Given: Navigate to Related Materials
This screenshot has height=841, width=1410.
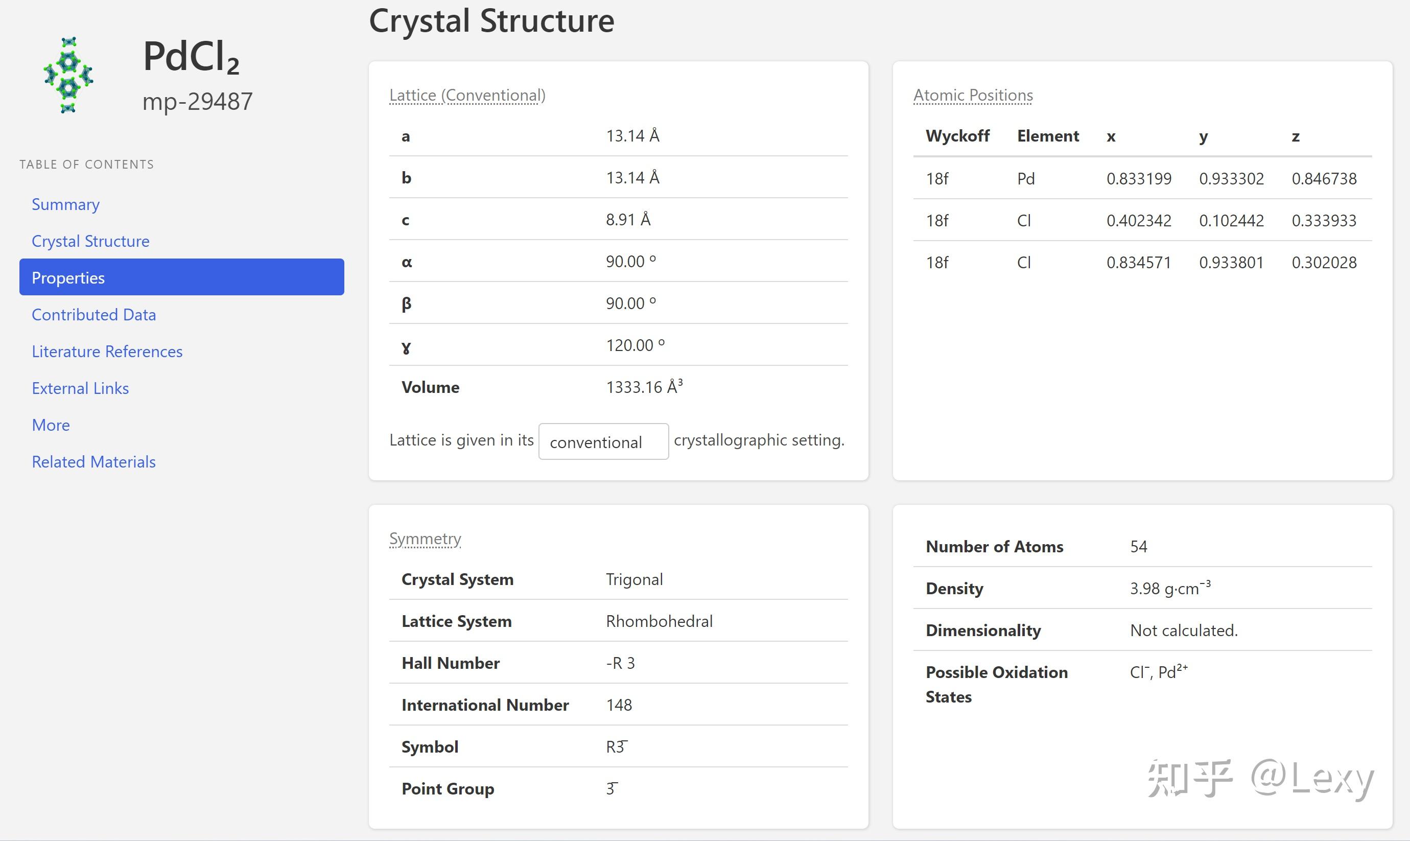Looking at the screenshot, I should point(94,462).
